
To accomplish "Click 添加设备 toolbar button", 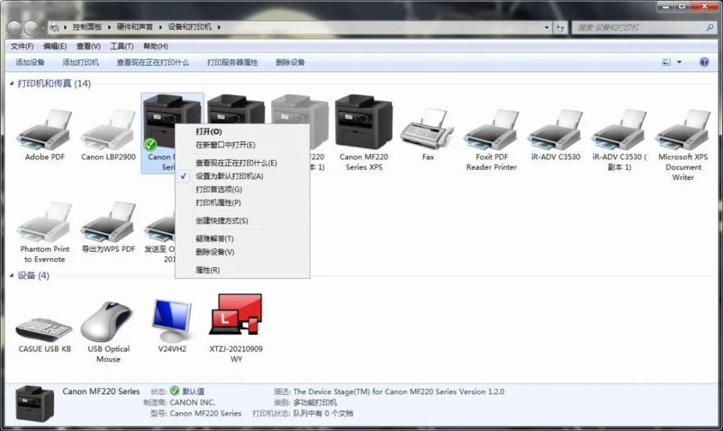I will 30,62.
